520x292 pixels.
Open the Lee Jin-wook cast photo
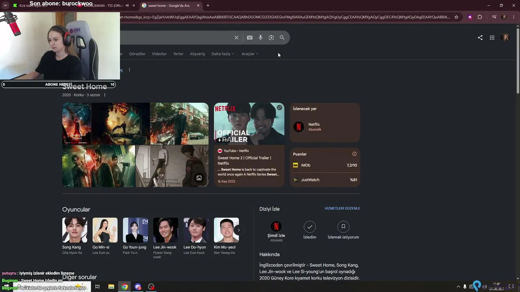pyautogui.click(x=165, y=230)
